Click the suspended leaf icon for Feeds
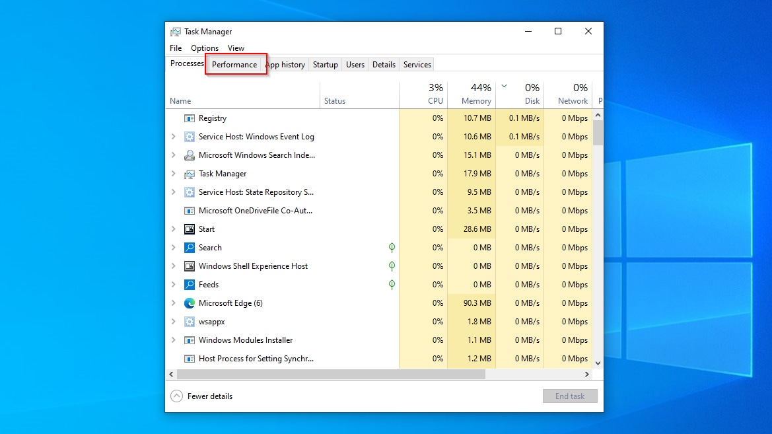 [392, 284]
